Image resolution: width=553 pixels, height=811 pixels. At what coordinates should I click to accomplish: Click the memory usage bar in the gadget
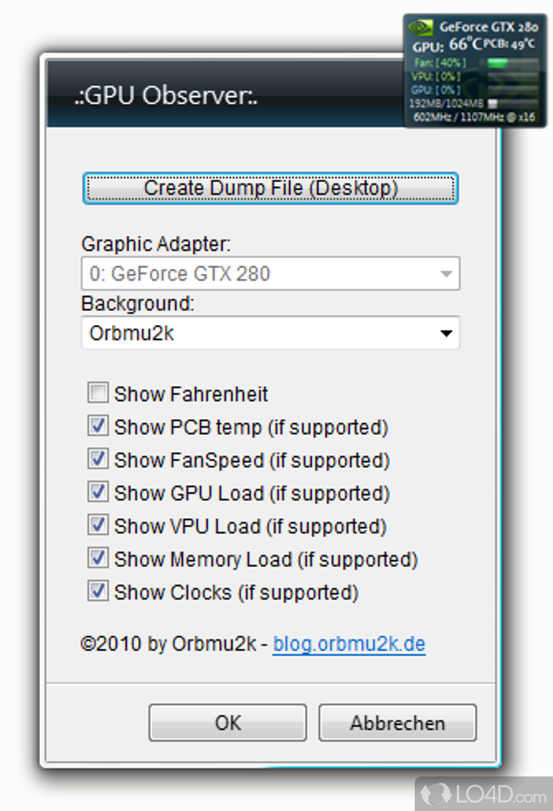pos(512,104)
